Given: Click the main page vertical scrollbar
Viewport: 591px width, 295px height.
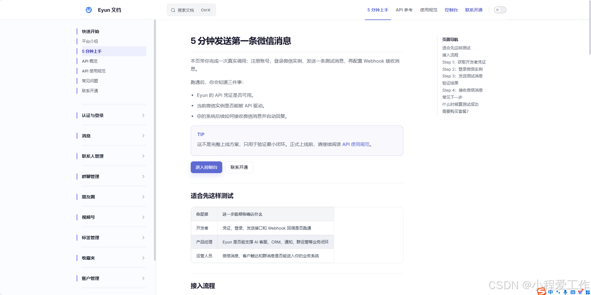Looking at the screenshot, I should (589, 28).
